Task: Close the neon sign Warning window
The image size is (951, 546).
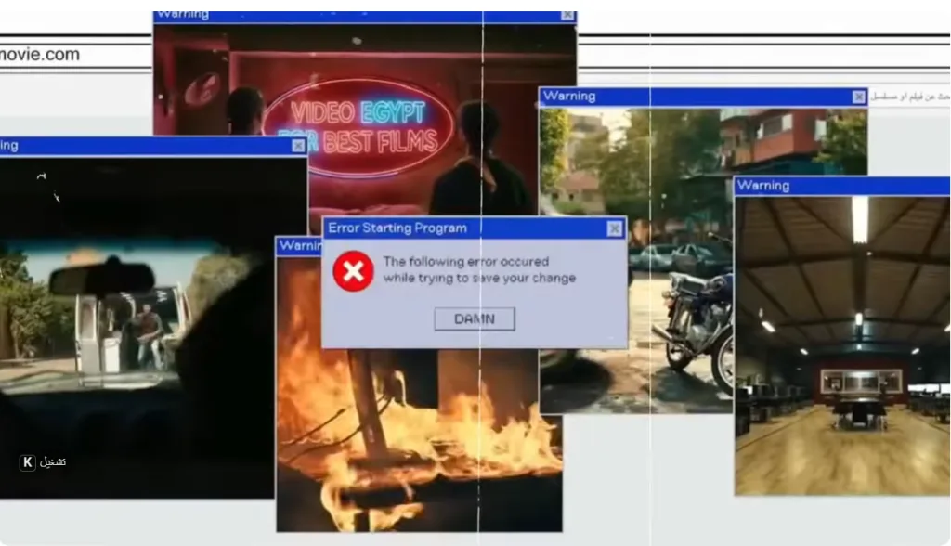Action: 567,15
